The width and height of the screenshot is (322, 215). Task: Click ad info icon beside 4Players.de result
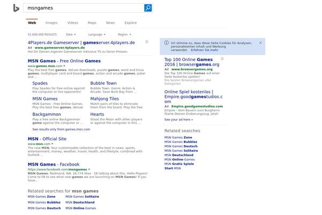(147, 41)
